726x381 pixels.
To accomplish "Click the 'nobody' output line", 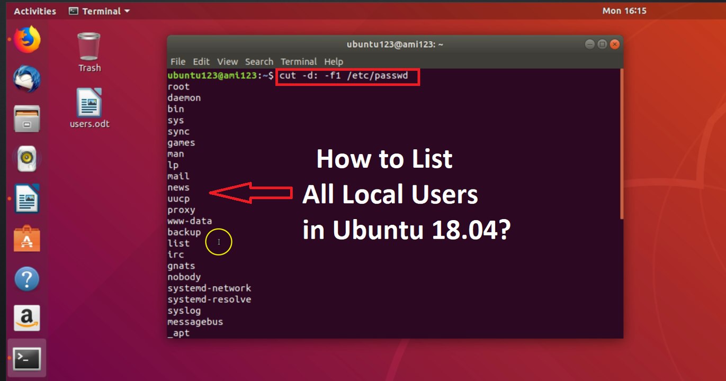I will point(184,277).
